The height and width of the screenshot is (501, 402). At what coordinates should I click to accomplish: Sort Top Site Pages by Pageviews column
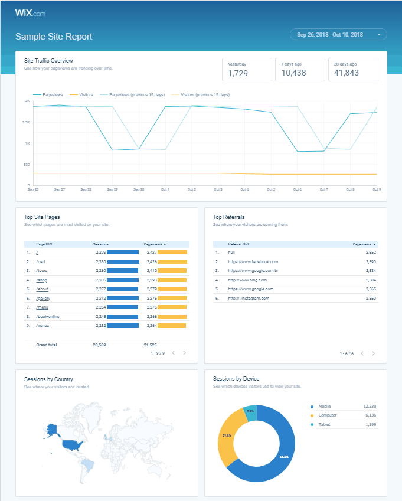tap(155, 244)
